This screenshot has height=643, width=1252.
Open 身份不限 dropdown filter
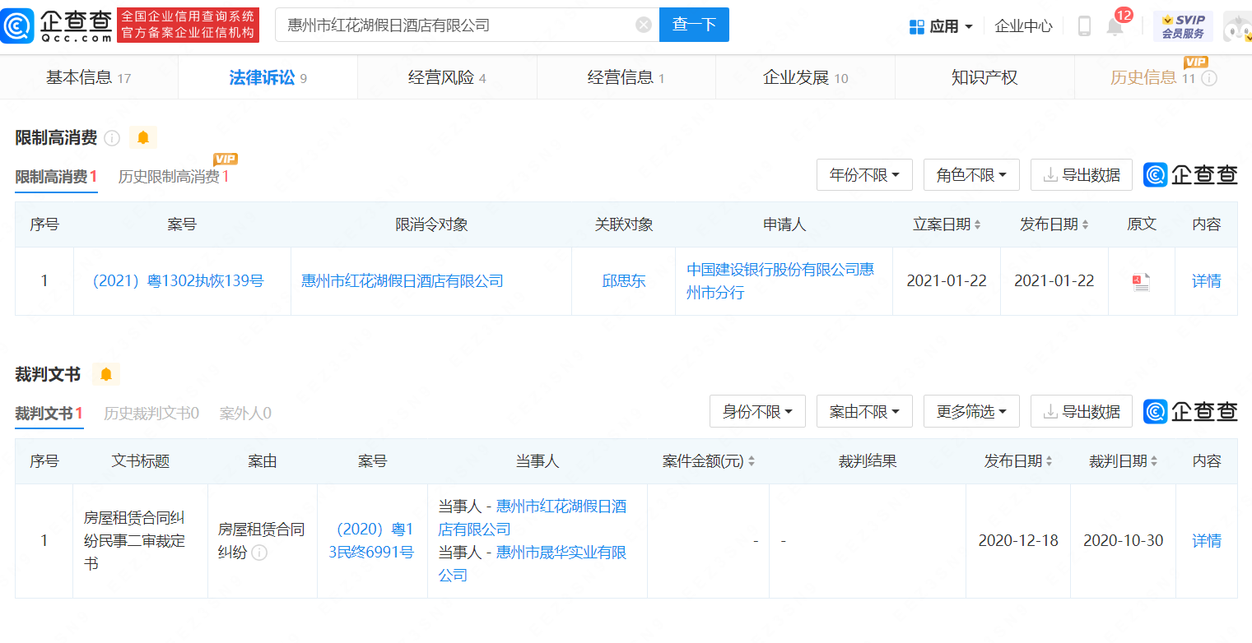[757, 411]
